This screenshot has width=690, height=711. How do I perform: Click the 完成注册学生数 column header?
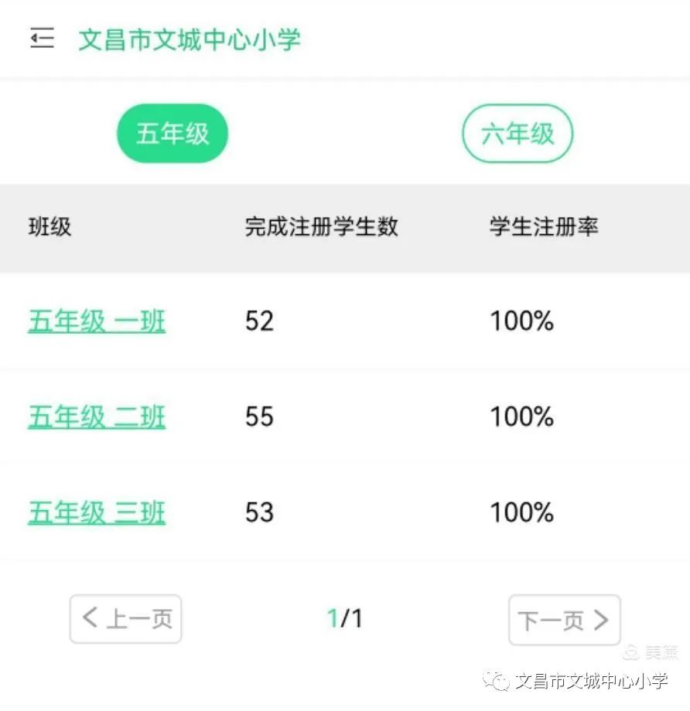click(x=321, y=227)
